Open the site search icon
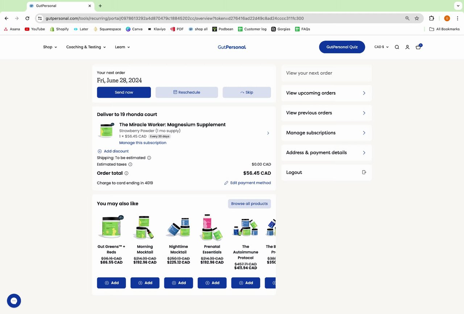464x314 pixels. point(397,47)
